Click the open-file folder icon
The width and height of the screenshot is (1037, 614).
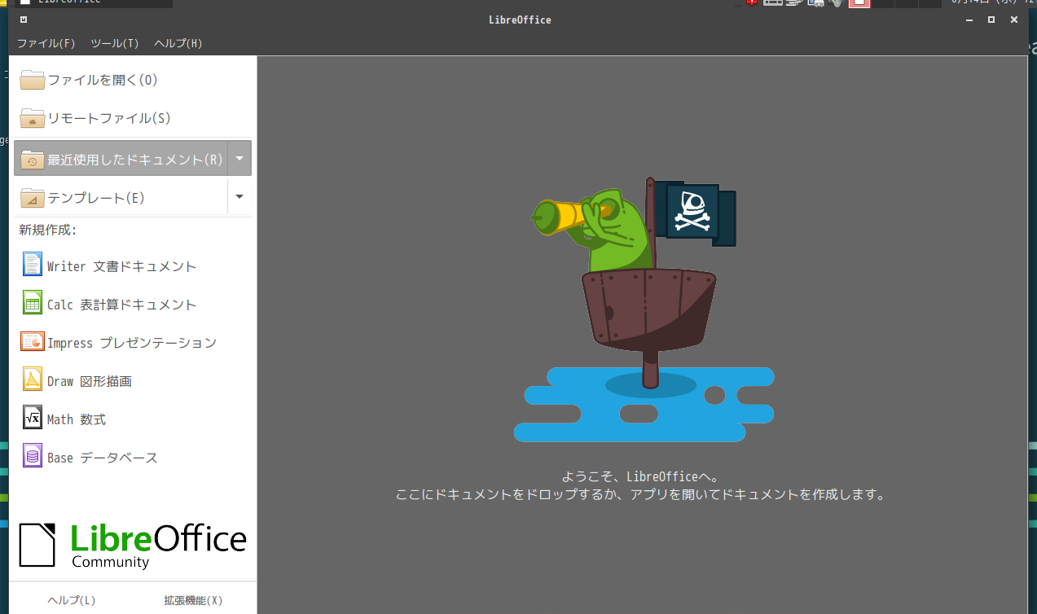33,80
